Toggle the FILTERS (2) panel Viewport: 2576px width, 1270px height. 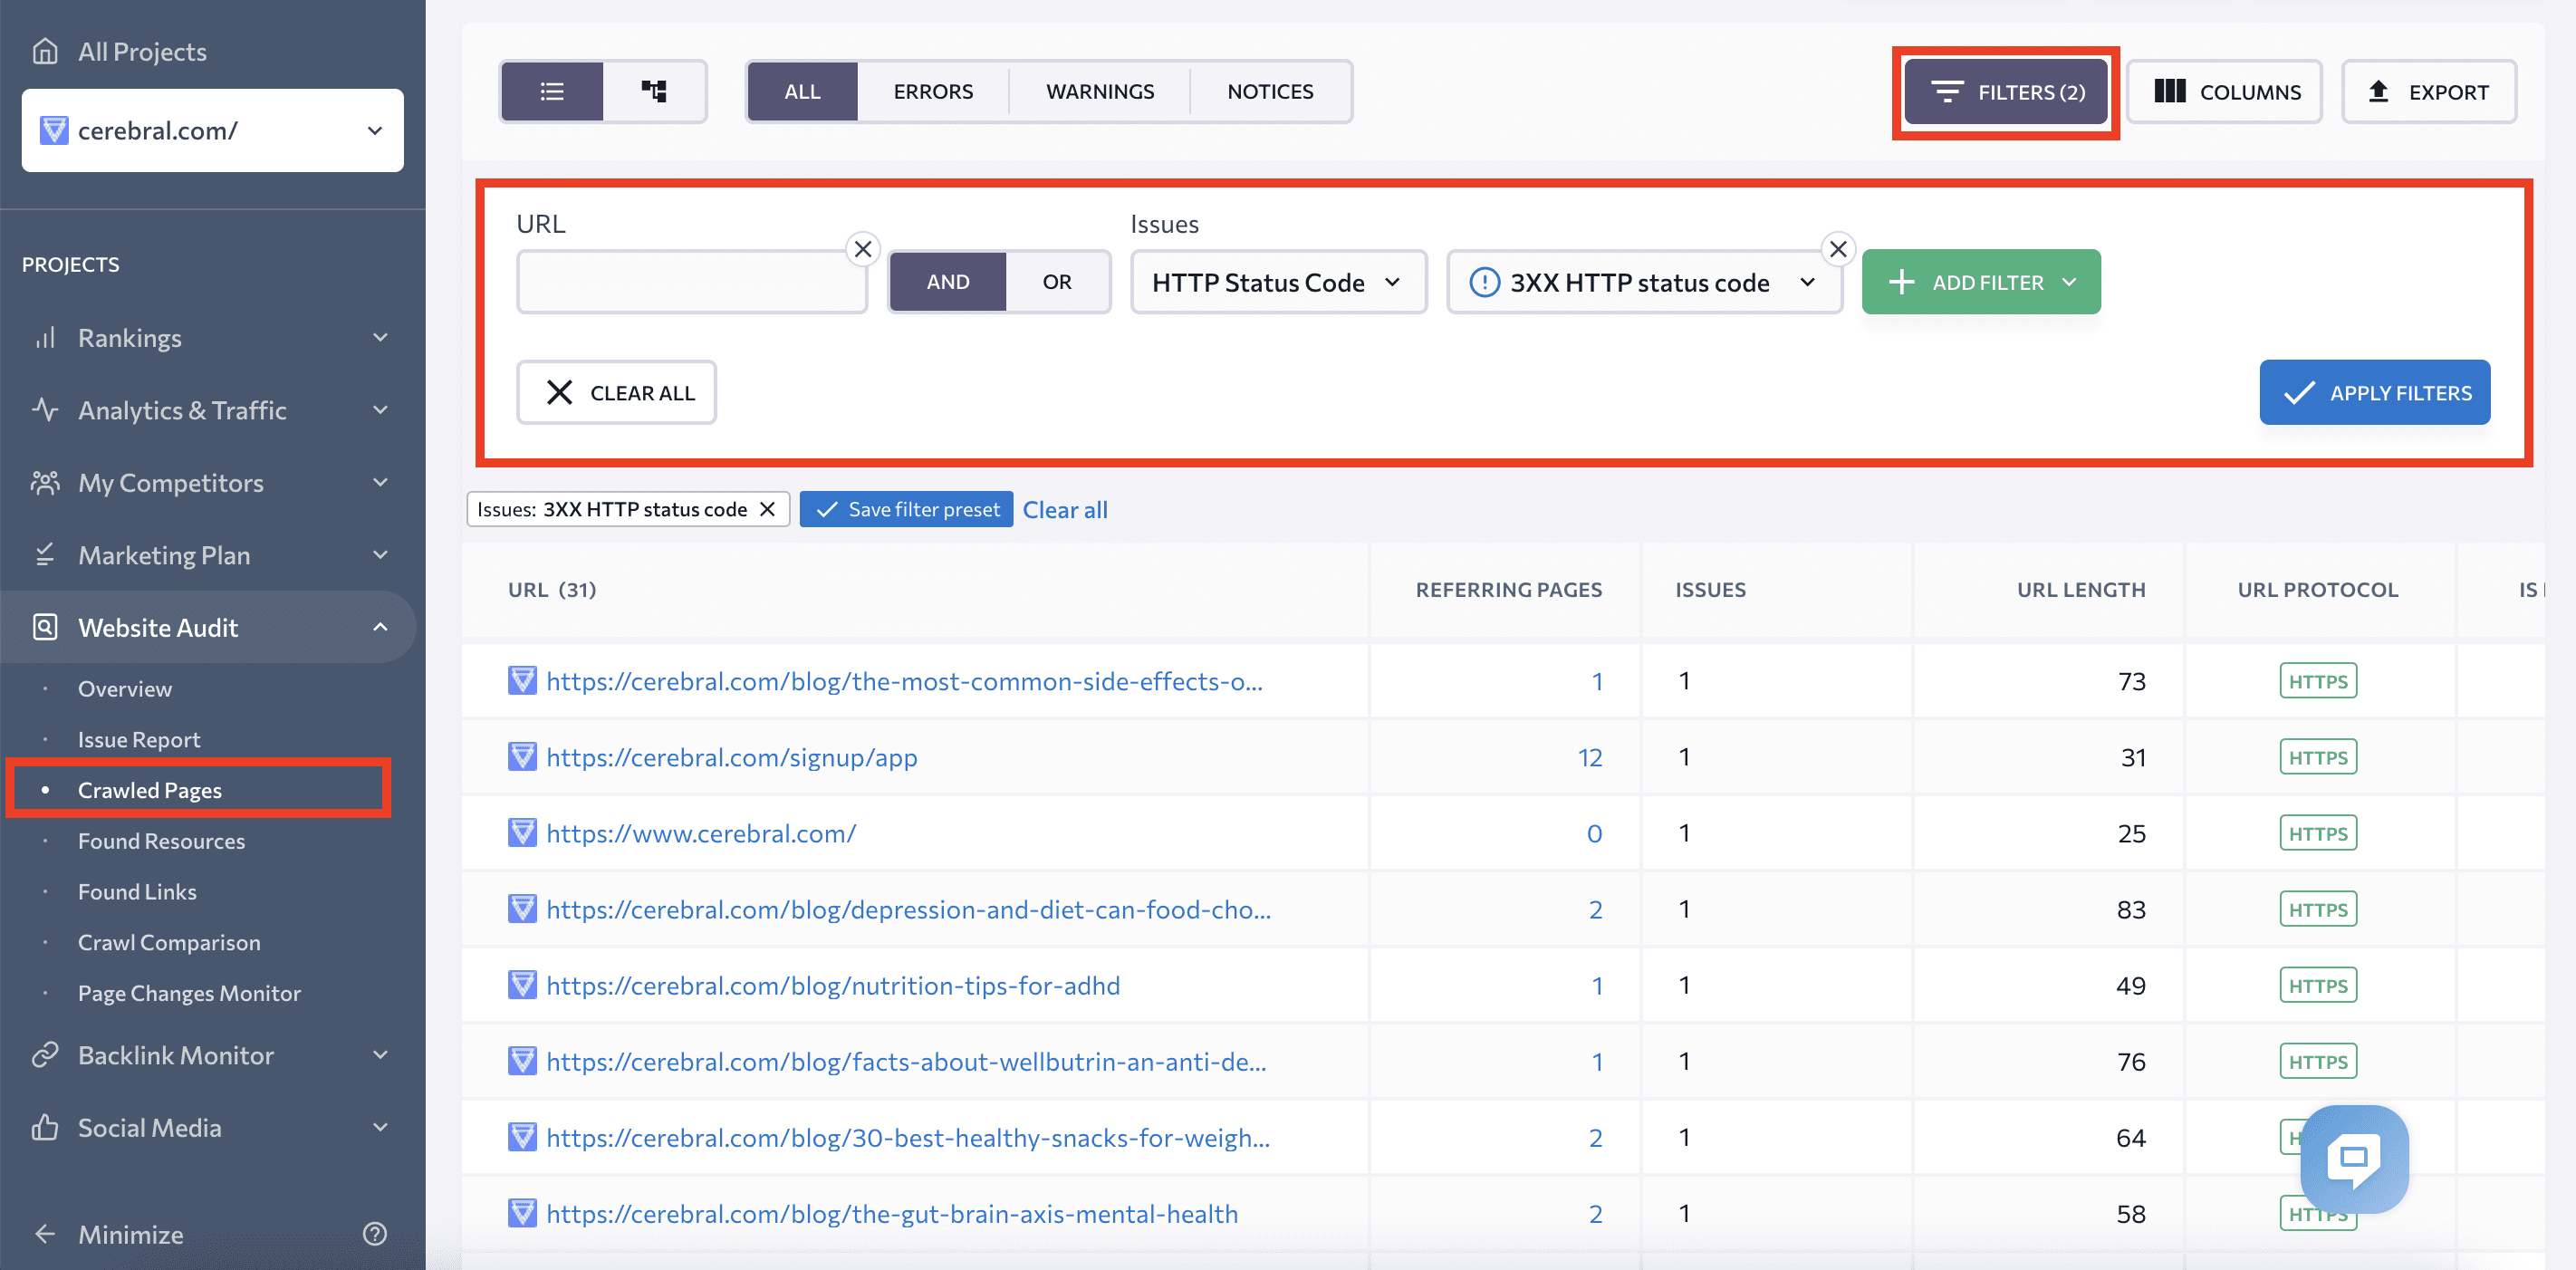[x=2006, y=92]
